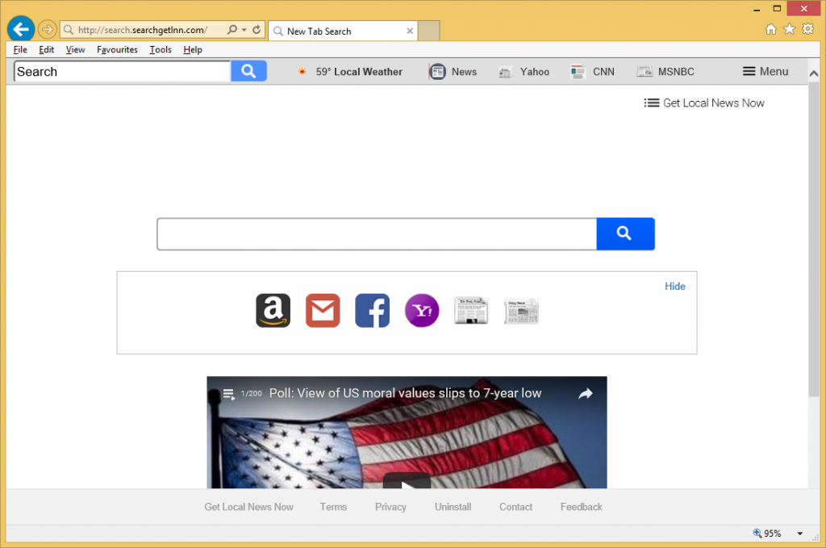Click the searchgetlnn.com URL field
This screenshot has width=826, height=548.
pos(142,30)
